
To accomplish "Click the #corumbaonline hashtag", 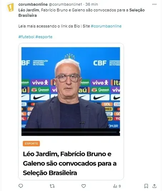I will (x=106, y=26).
